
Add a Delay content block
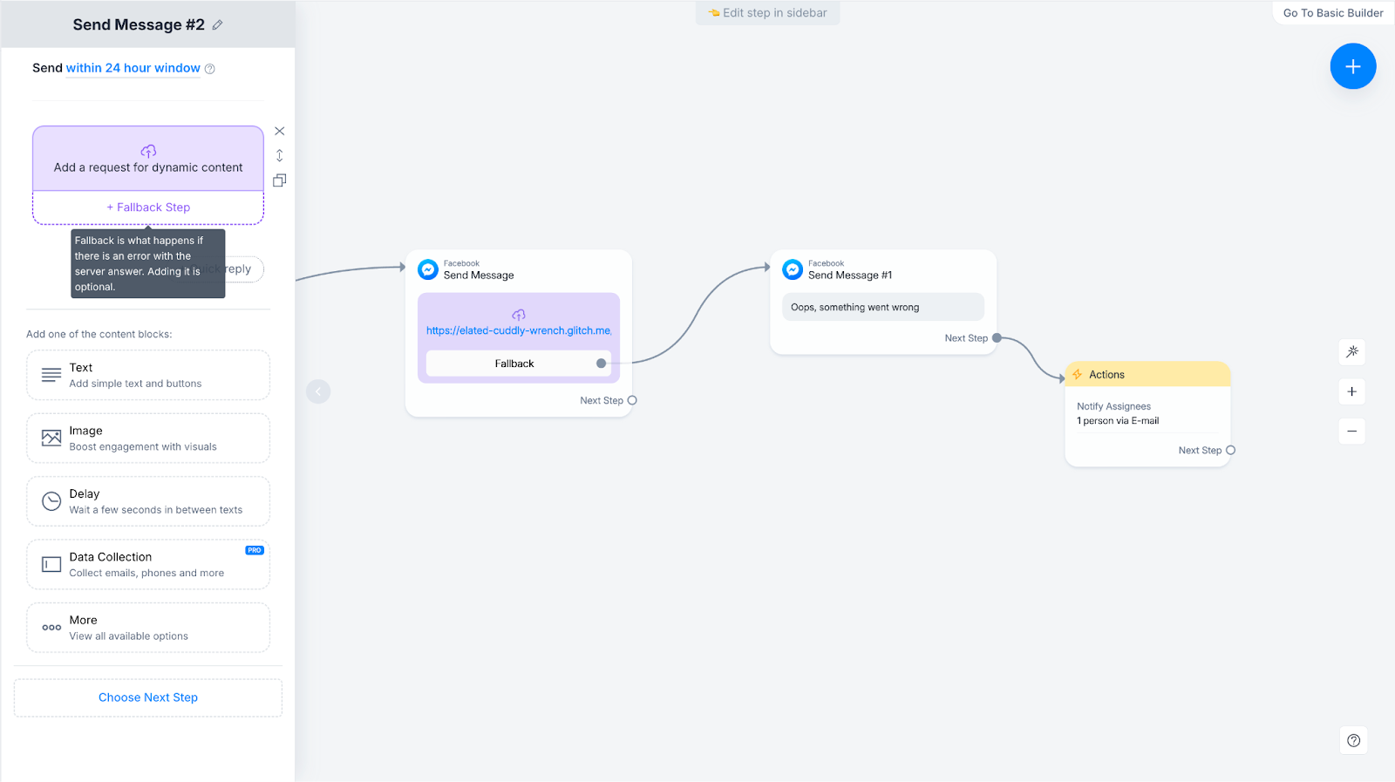coord(148,501)
